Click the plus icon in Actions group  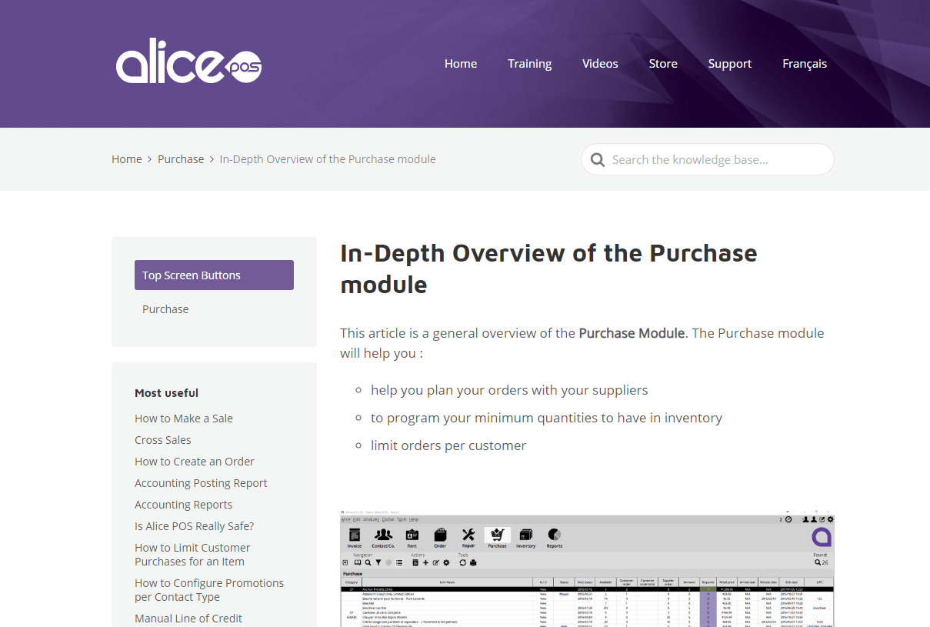pyautogui.click(x=426, y=561)
